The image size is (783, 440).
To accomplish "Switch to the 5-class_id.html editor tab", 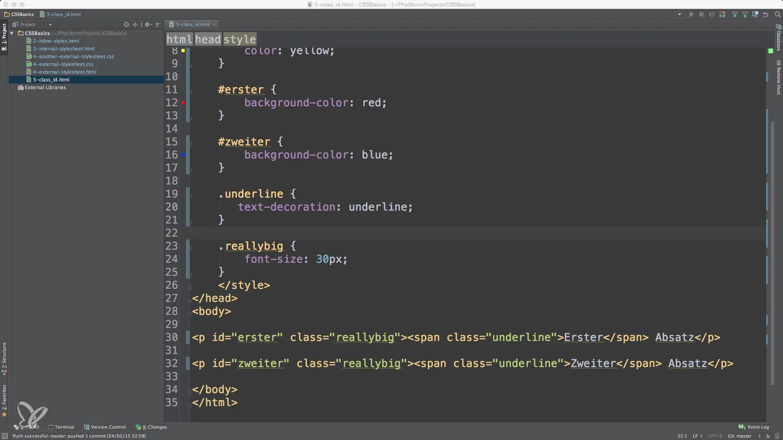I will click(192, 24).
